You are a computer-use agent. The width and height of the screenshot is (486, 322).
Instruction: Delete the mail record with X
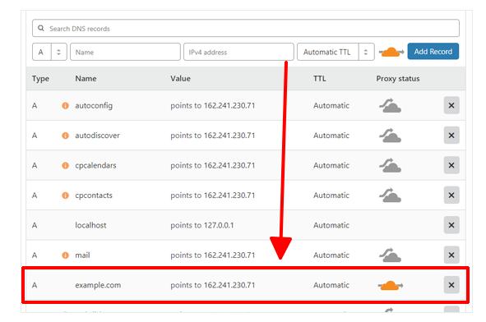(451, 255)
